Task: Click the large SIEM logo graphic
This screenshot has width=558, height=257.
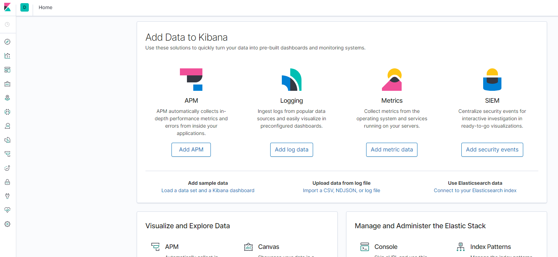Action: 492,80
